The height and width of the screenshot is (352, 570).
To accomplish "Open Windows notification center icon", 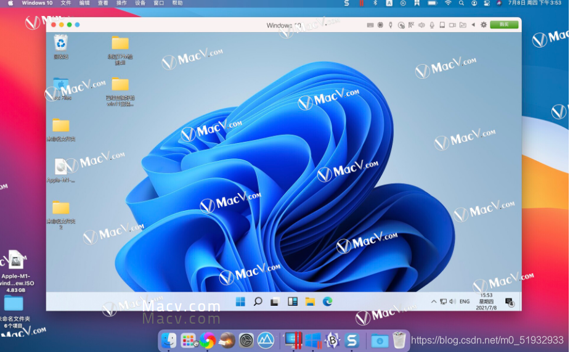I will (x=510, y=302).
